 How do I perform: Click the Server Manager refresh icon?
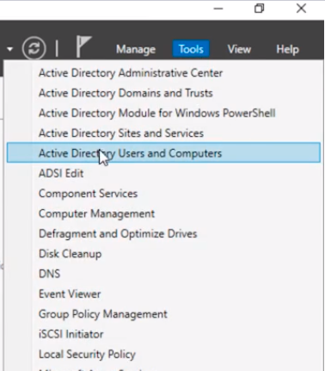(x=34, y=48)
